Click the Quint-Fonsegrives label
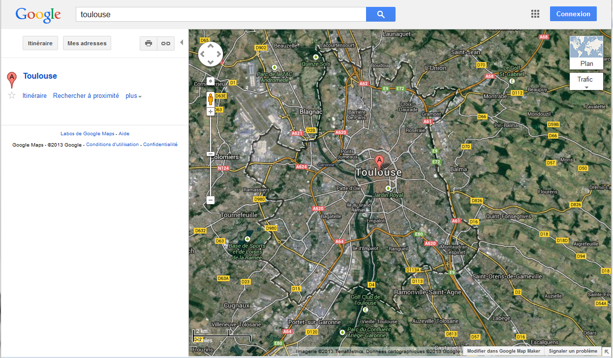 coord(509,216)
